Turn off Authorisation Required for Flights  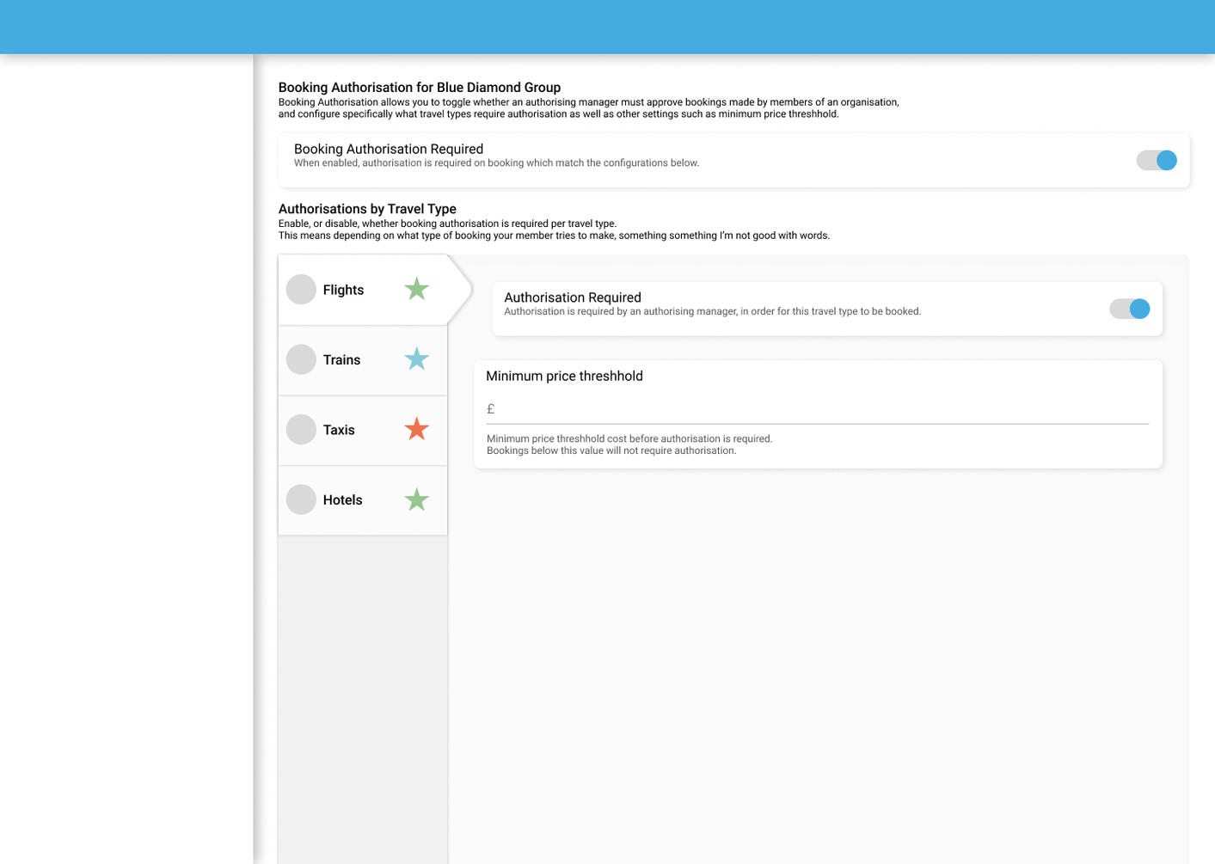click(1129, 308)
